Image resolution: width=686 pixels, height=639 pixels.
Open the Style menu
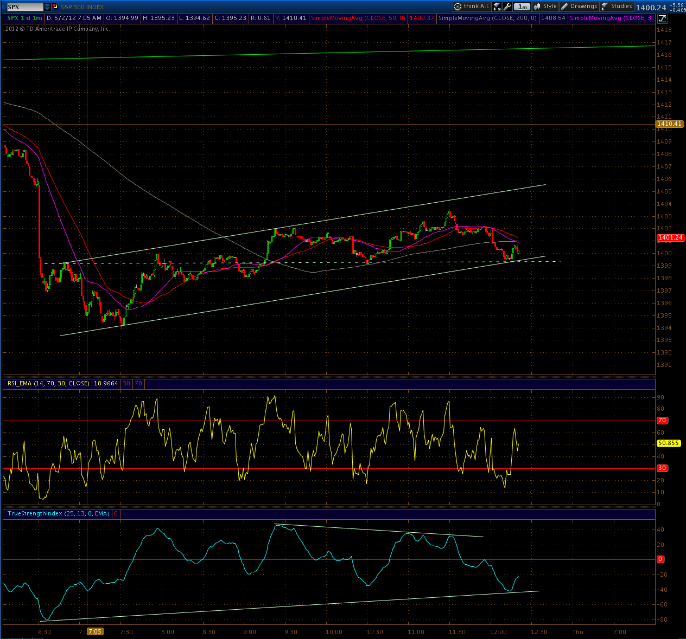545,7
